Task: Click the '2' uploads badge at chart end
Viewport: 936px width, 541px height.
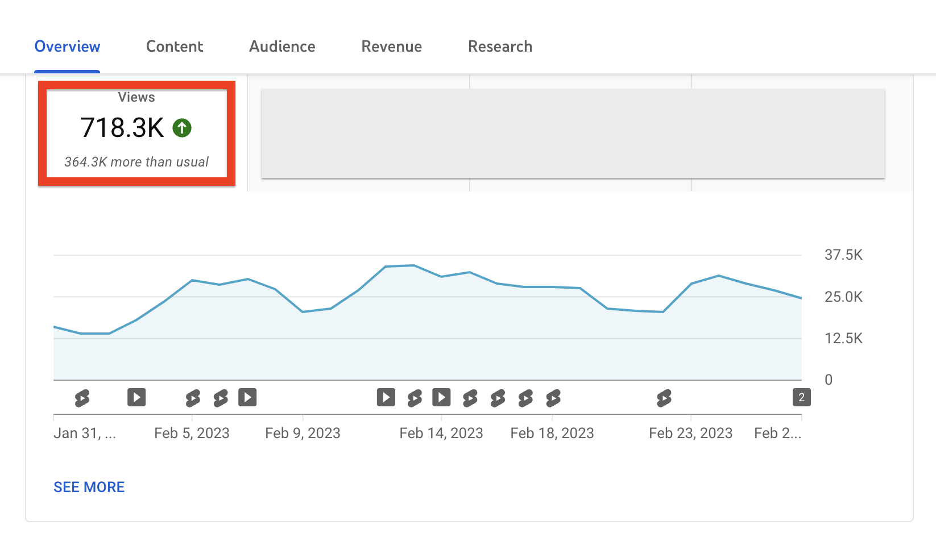Action: coord(802,397)
